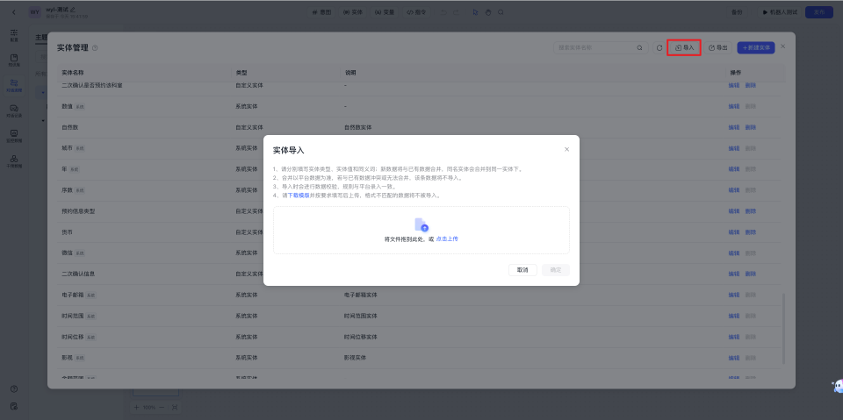Viewport: 843px width, 420px height.
Task: Click 编辑 for the 电子邮箱 entity row
Action: [733, 295]
